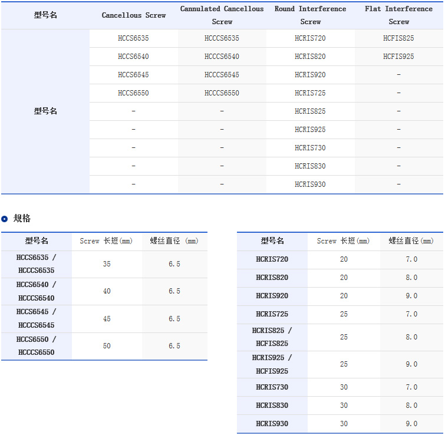Viewport: 445px width, 435px height.
Task: Select model HCCCS6535 in top table
Action: (222, 38)
